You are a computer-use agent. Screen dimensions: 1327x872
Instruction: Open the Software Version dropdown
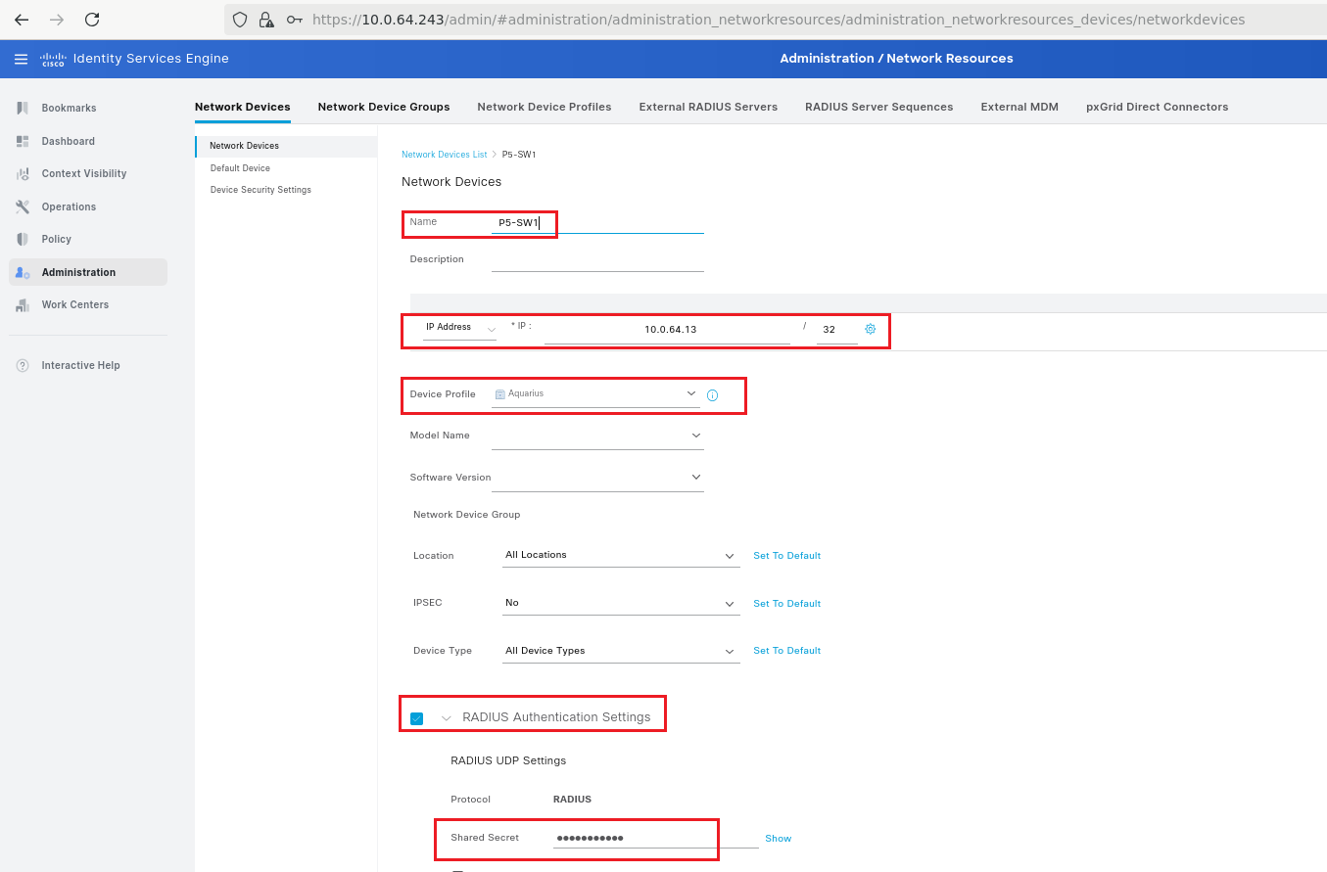click(x=597, y=478)
